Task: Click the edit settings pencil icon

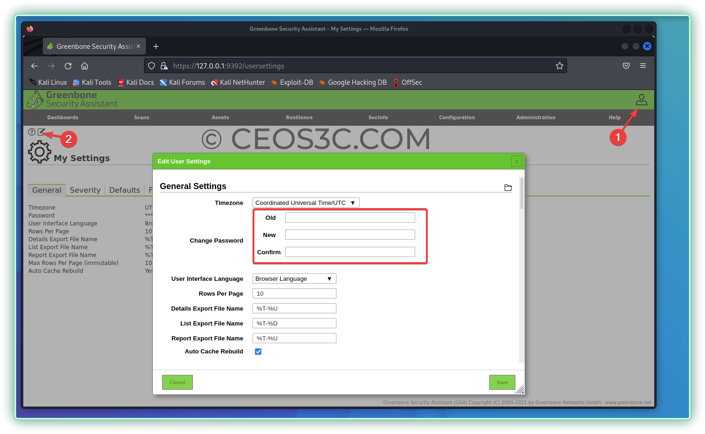Action: (x=41, y=132)
